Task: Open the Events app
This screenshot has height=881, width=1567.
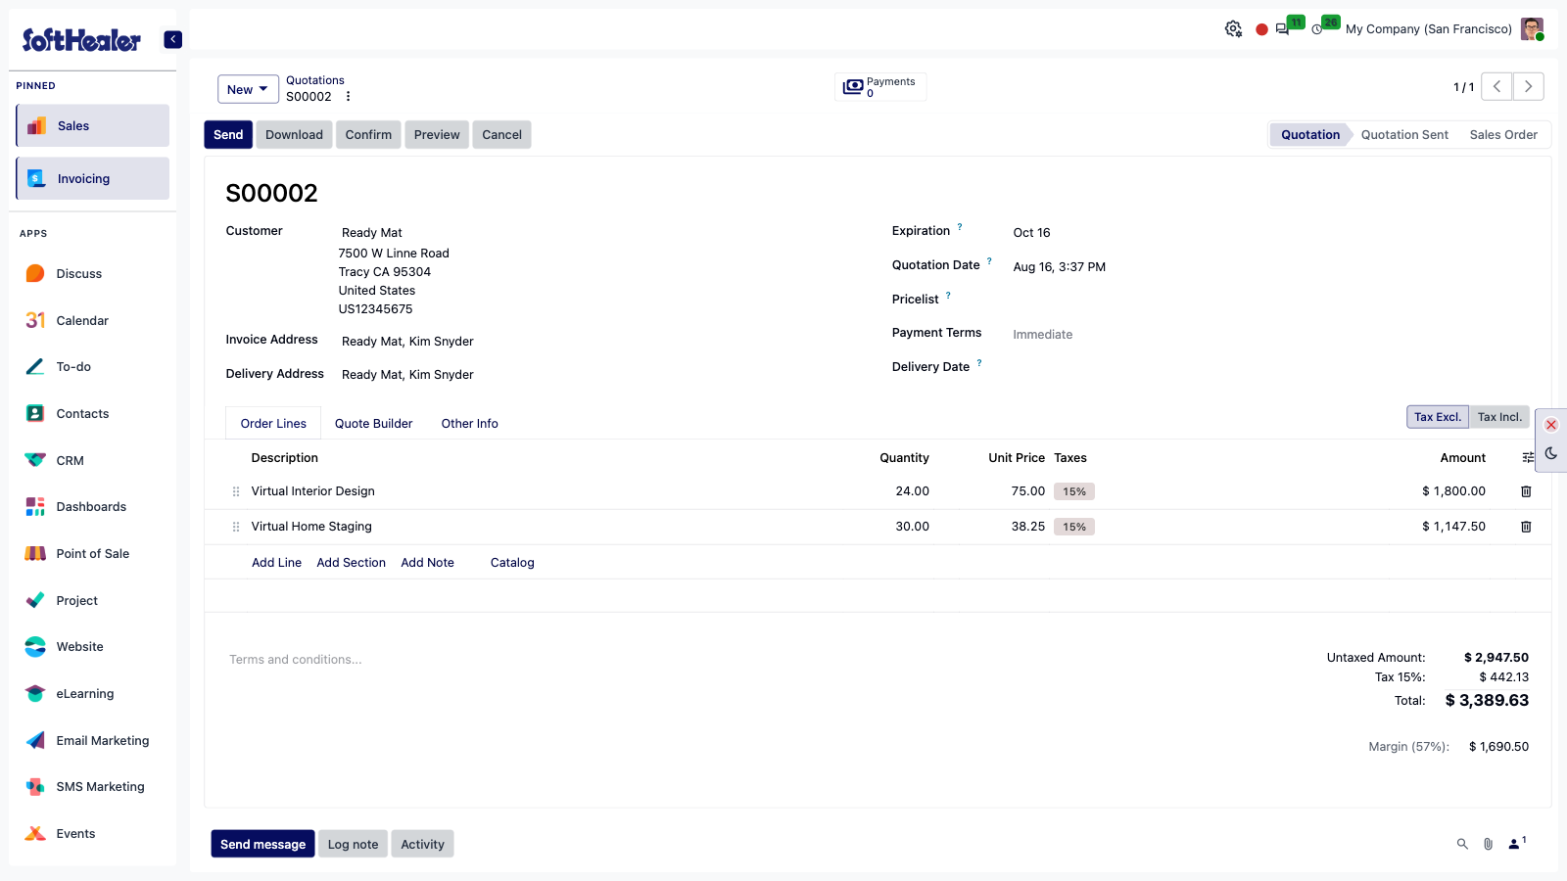Action: pyautogui.click(x=93, y=833)
